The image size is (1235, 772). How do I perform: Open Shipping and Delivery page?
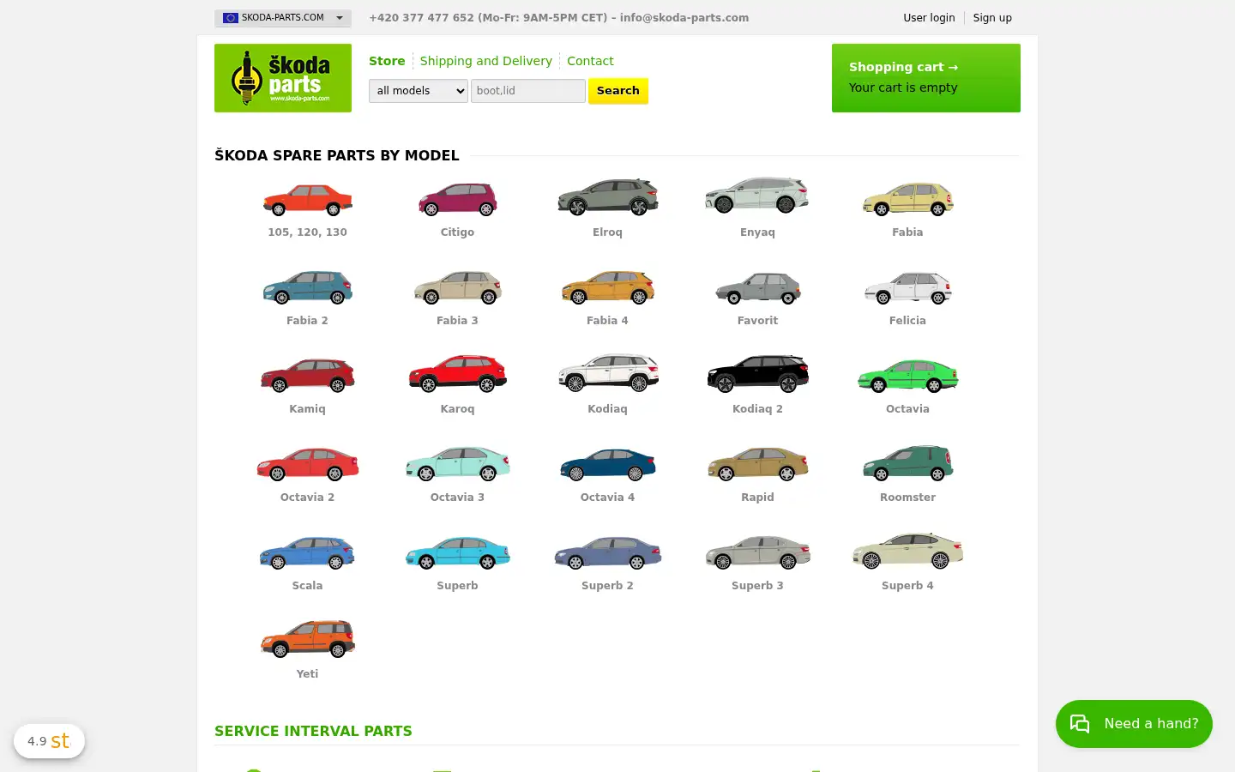[x=485, y=61]
